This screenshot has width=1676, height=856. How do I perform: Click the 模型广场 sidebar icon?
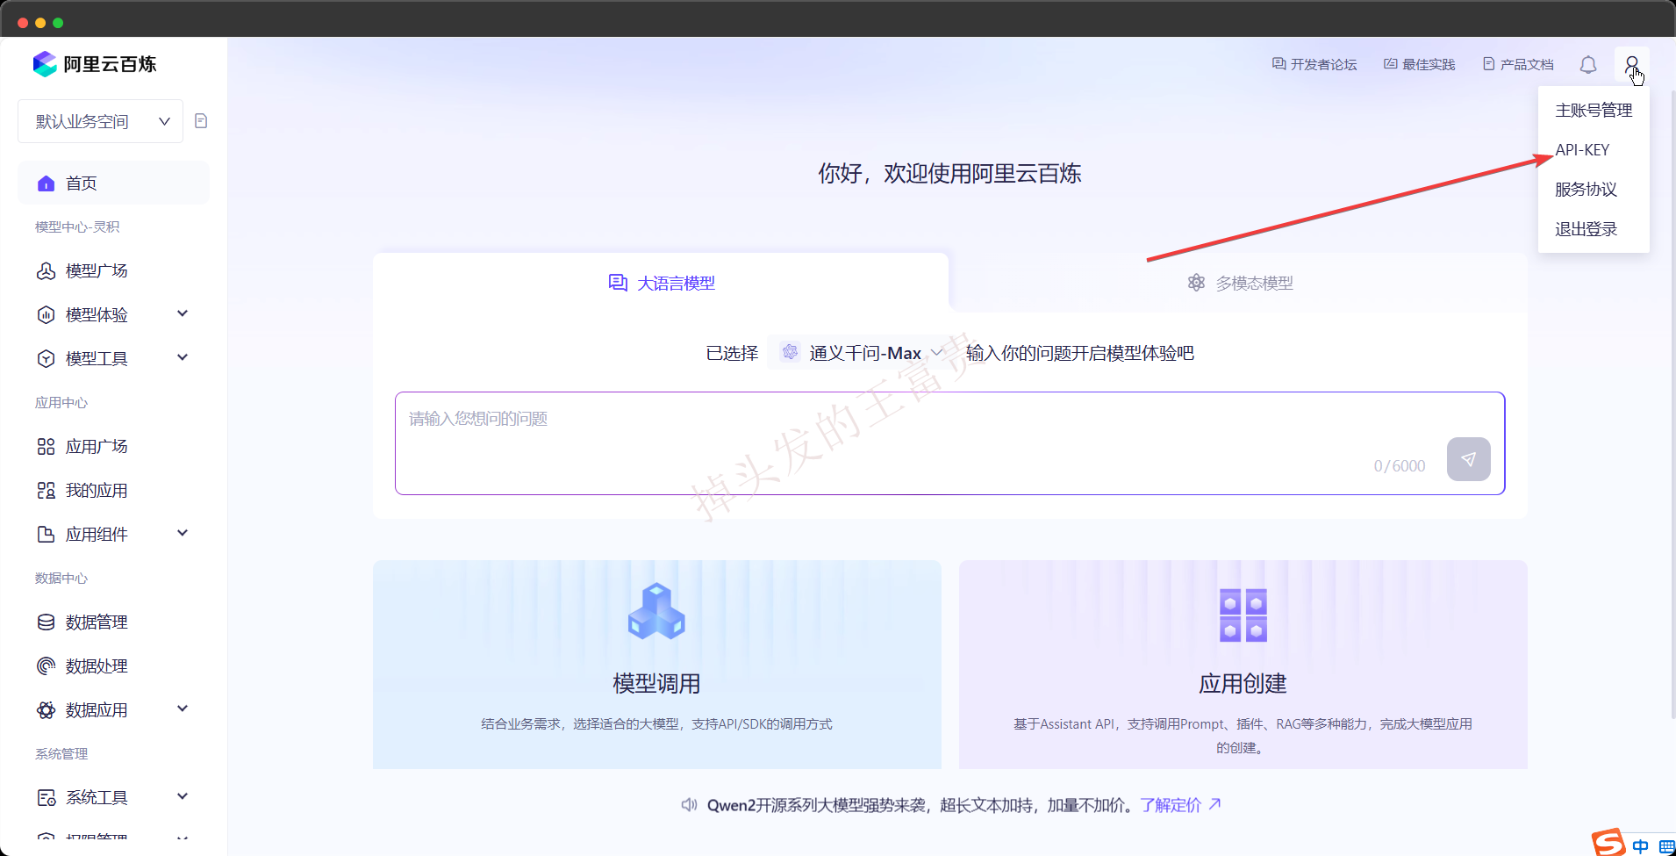47,271
